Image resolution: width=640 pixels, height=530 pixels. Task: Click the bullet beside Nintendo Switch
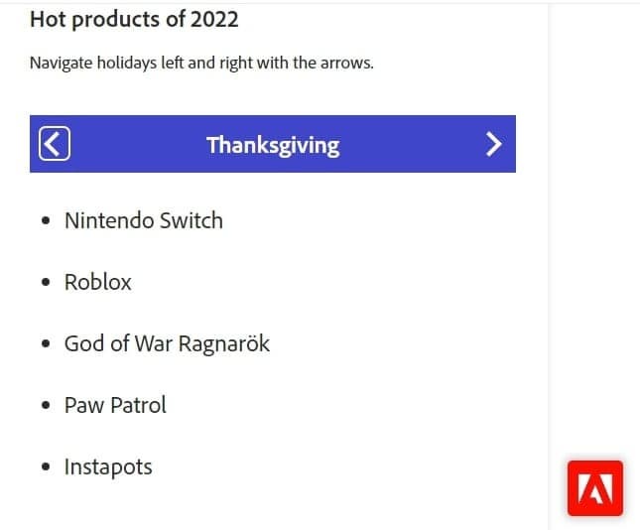coord(47,221)
